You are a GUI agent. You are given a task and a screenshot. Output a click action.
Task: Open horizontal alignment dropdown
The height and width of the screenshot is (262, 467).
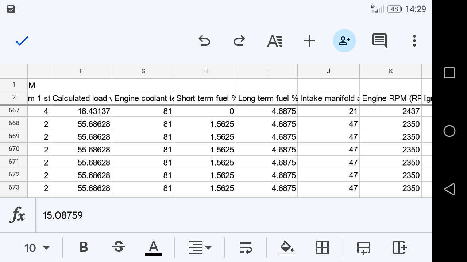pyautogui.click(x=200, y=247)
